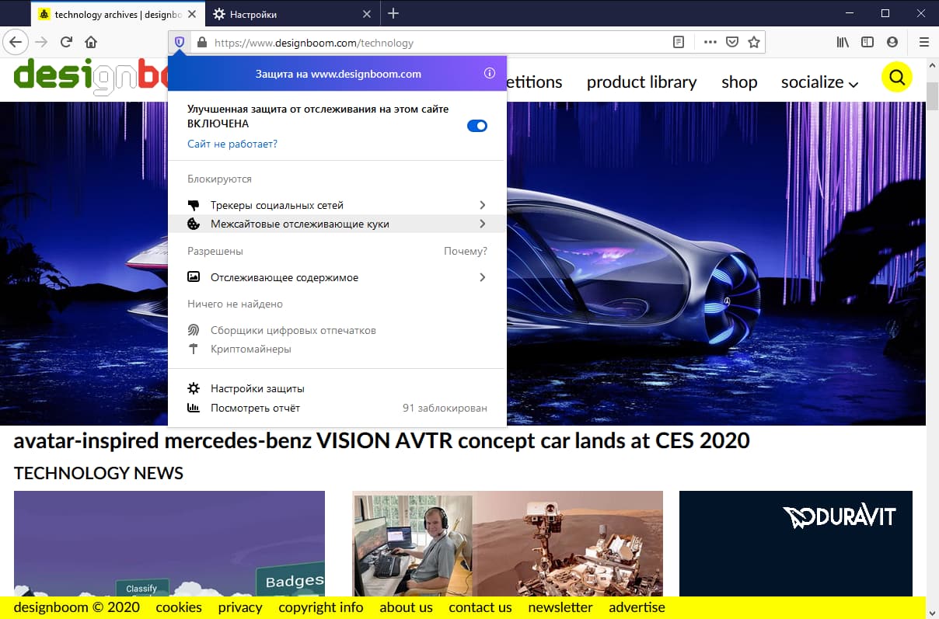The image size is (939, 619).
Task: Bookmark this page with the star icon
Action: (754, 43)
